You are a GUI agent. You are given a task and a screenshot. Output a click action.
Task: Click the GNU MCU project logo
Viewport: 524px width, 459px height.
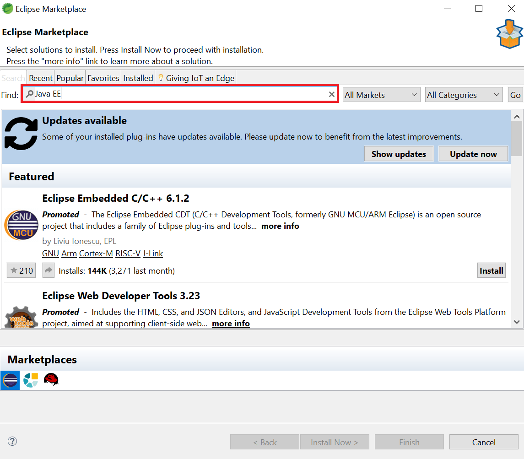(x=21, y=225)
